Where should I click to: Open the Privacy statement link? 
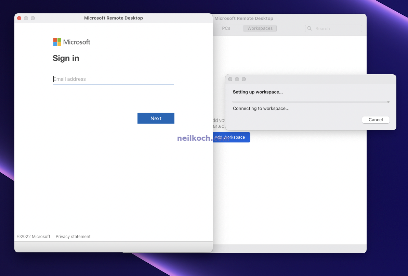(73, 236)
